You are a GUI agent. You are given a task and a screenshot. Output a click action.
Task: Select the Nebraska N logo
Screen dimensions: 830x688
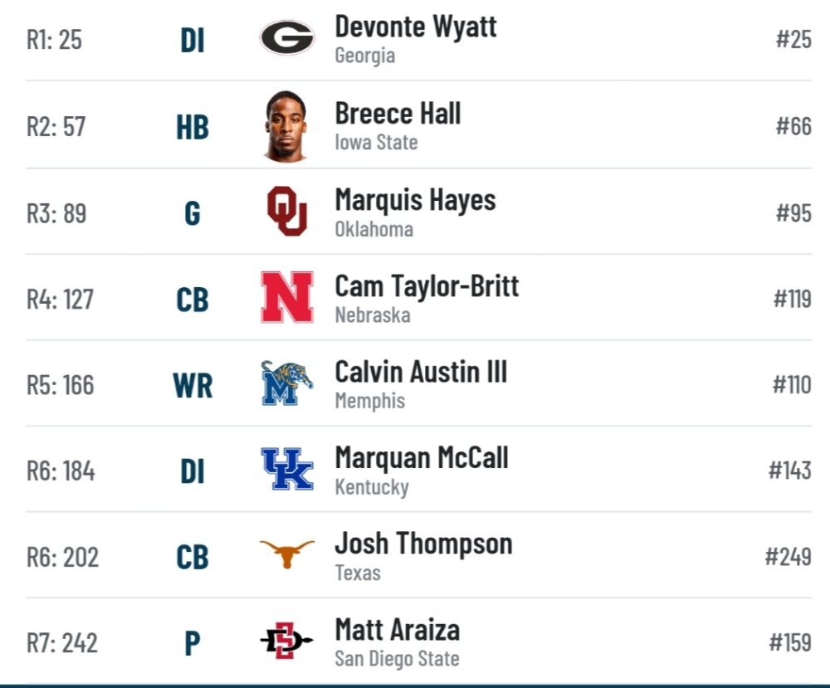[x=287, y=297]
